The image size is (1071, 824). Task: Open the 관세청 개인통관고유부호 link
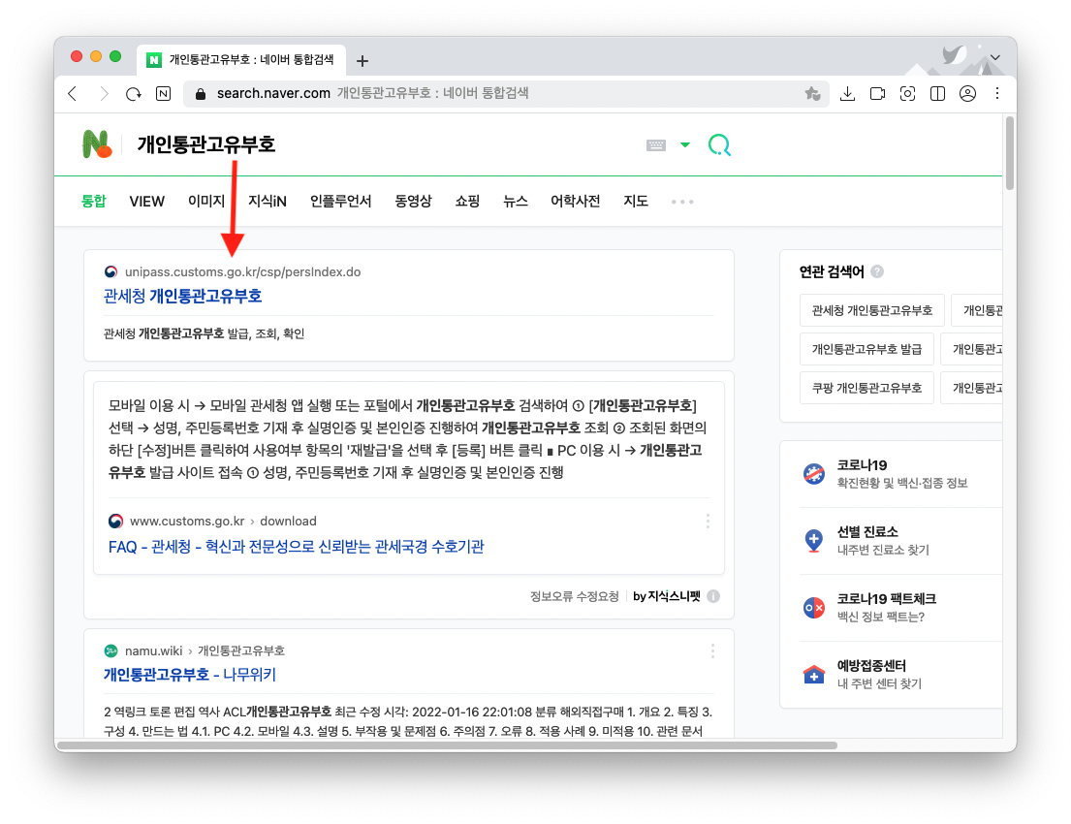[x=182, y=296]
